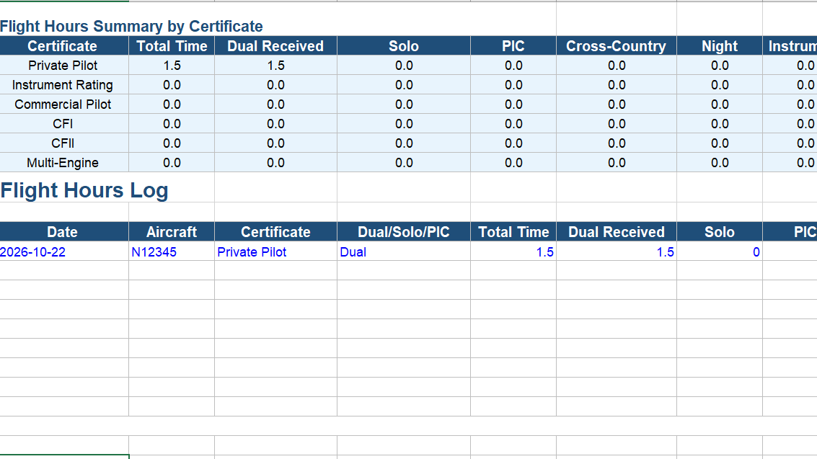Click the 'Cross-Country' column header
Image resolution: width=817 pixels, height=459 pixels.
[617, 46]
